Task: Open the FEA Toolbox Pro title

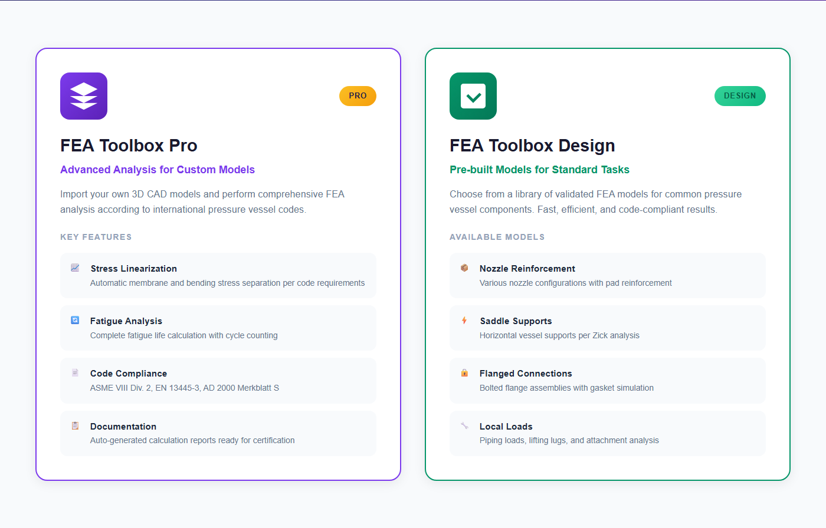Action: [129, 146]
